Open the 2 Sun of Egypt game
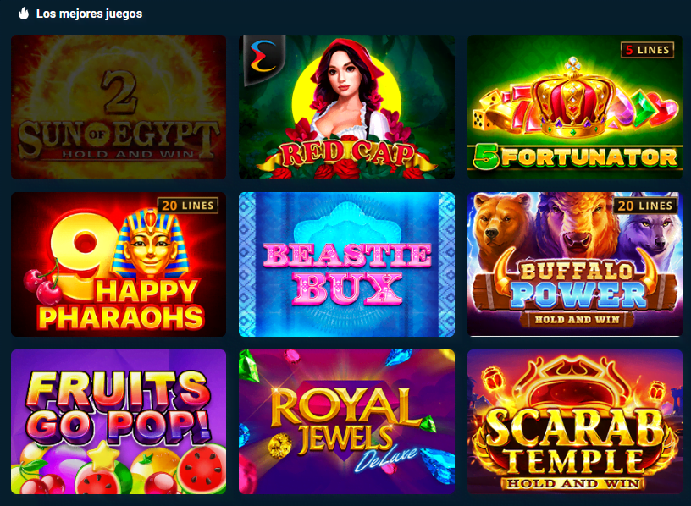Screen dimensions: 691x506 tap(119, 107)
